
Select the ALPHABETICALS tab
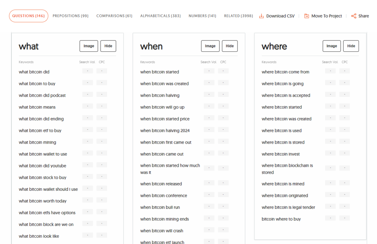point(160,16)
